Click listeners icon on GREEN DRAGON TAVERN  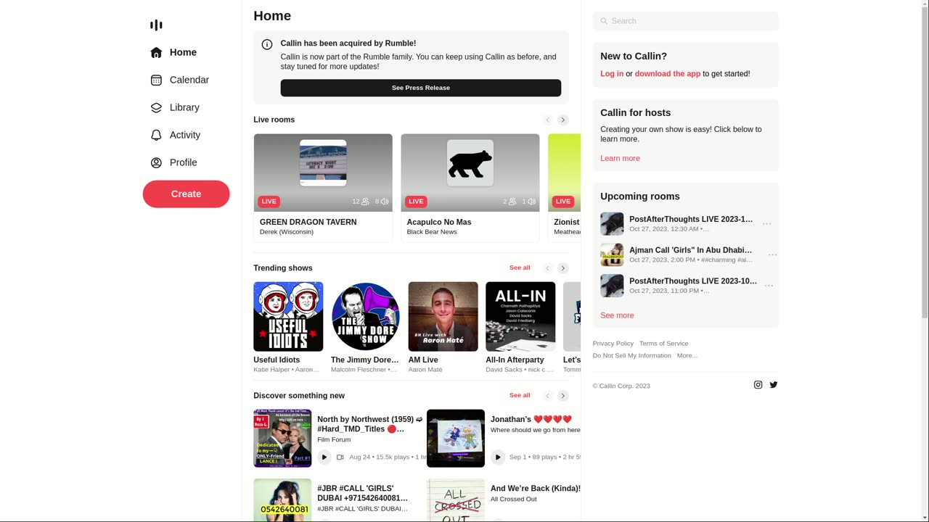(365, 202)
